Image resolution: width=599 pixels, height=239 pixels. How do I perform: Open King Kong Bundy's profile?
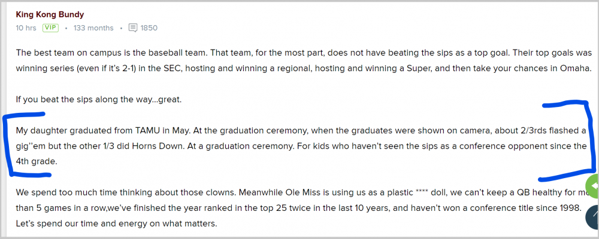coord(50,14)
